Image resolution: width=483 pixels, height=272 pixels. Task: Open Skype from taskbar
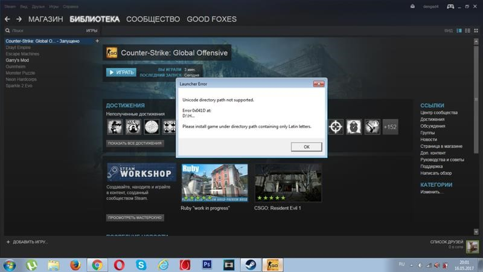point(141,265)
